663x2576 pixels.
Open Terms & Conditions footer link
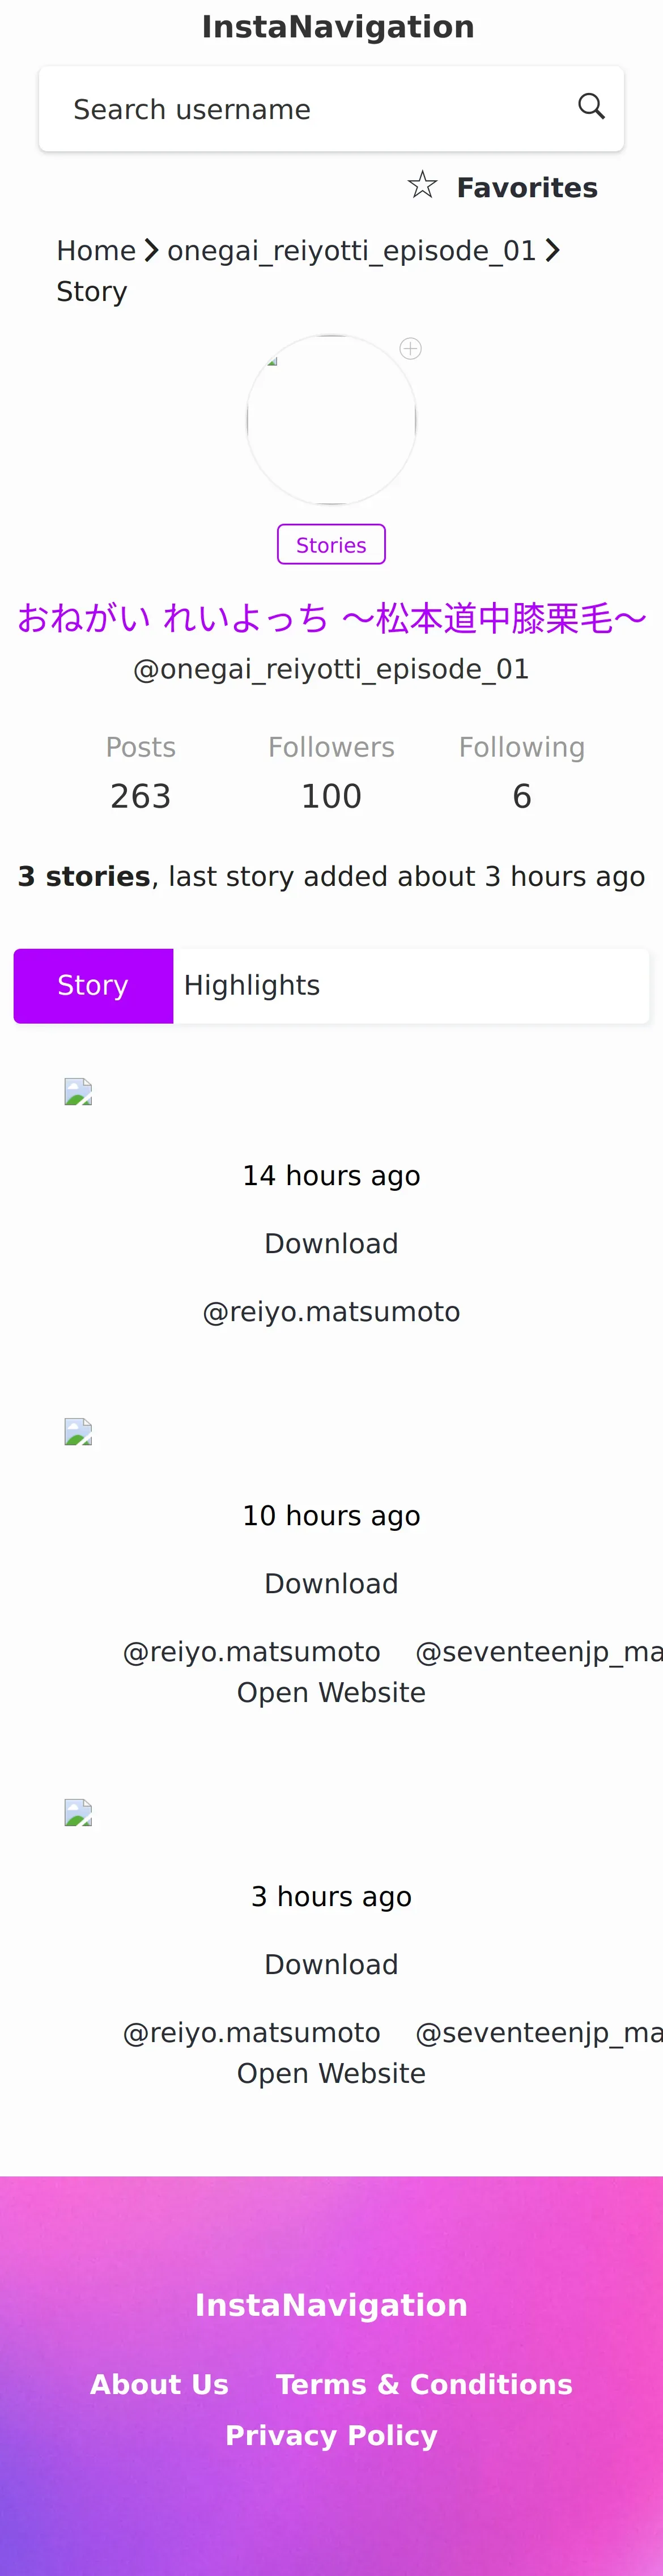click(x=424, y=2385)
